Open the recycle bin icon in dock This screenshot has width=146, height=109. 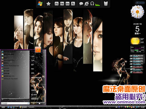tap(106, 4)
